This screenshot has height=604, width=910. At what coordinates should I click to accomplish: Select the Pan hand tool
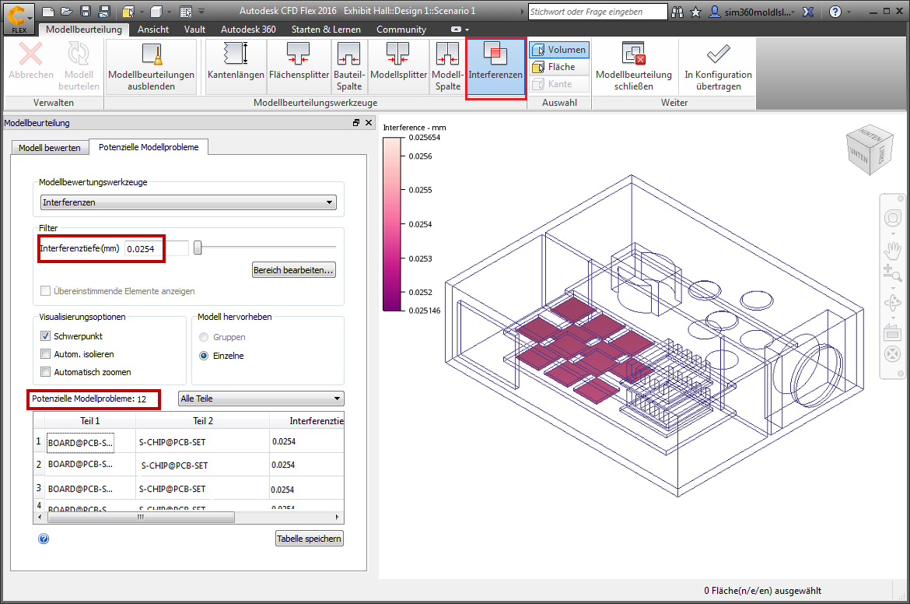[x=893, y=249]
